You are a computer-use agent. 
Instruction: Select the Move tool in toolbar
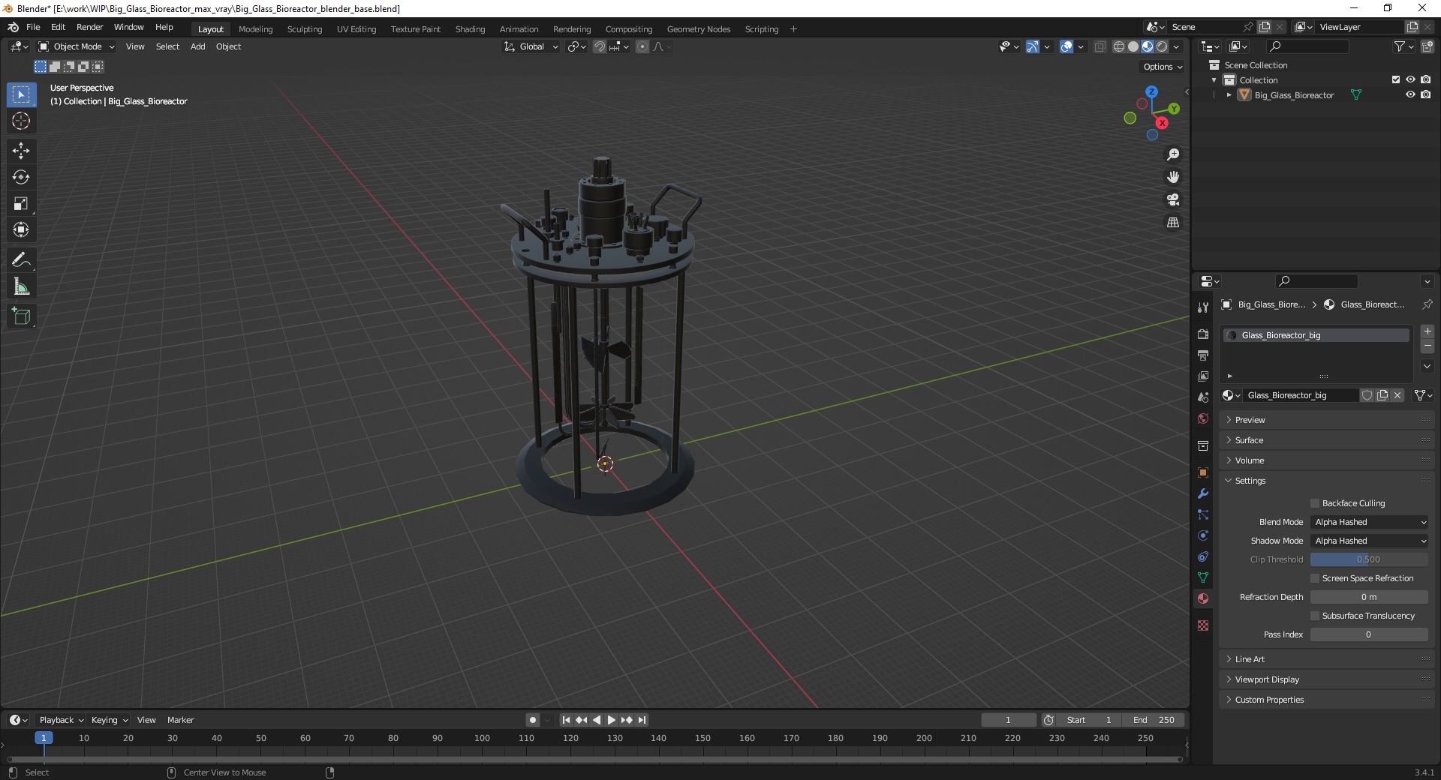(21, 151)
